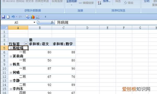Image resolution: width=157 pixels, height=94 pixels.
Task: Collapse the 陈晓瑞 pivot group
Action: pyautogui.click(x=11, y=48)
